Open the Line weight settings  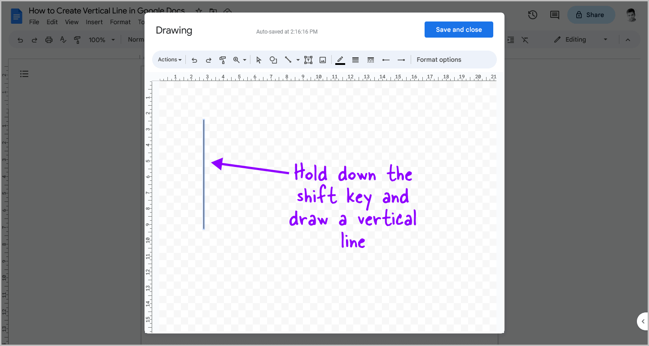[x=355, y=60]
